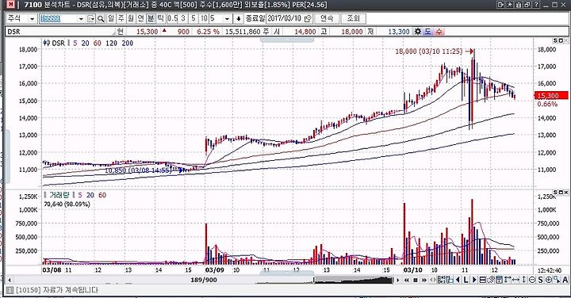Click the 60 moving average legend on price chart
Image resolution: width=571 pixels, height=298 pixels.
point(98,44)
